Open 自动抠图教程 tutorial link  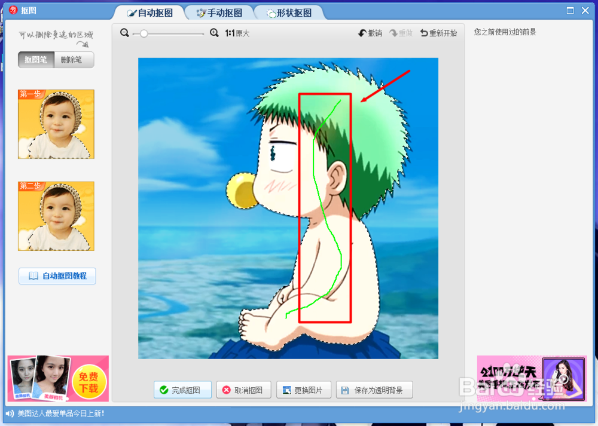point(57,276)
